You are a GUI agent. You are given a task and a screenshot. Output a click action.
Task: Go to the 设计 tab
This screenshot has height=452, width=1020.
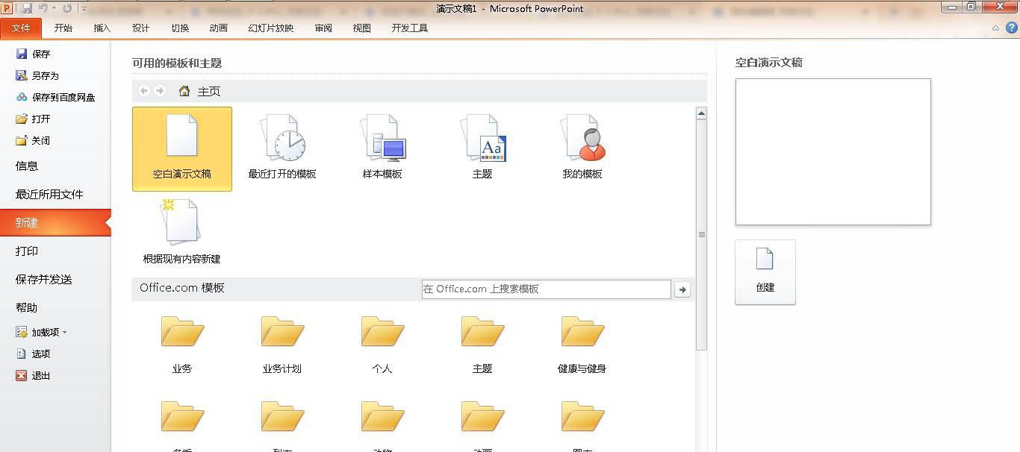(x=141, y=28)
